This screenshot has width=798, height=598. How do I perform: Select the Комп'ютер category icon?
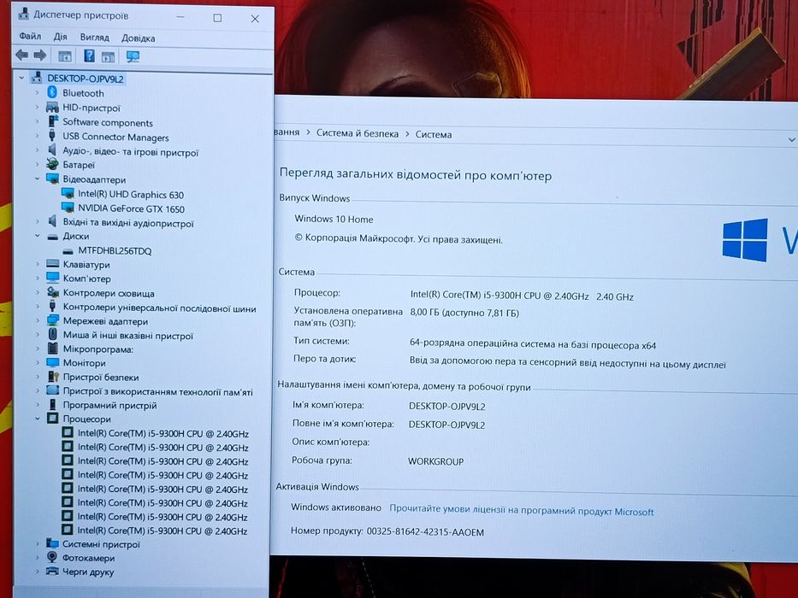(x=52, y=278)
